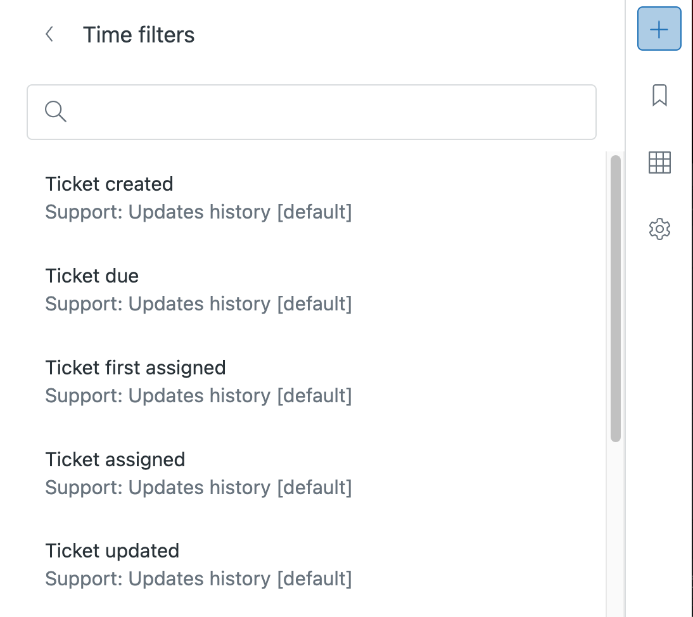Click the dataset subtitle under Ticket created

pos(198,212)
